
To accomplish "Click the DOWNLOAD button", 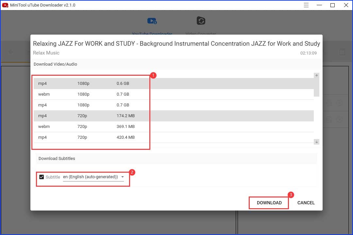I will point(269,203).
